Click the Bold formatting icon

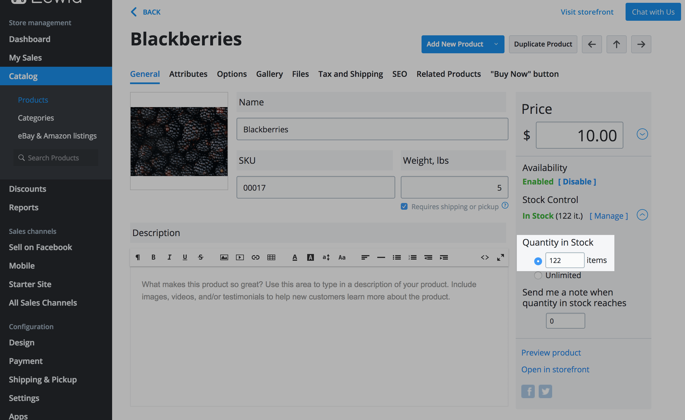153,257
